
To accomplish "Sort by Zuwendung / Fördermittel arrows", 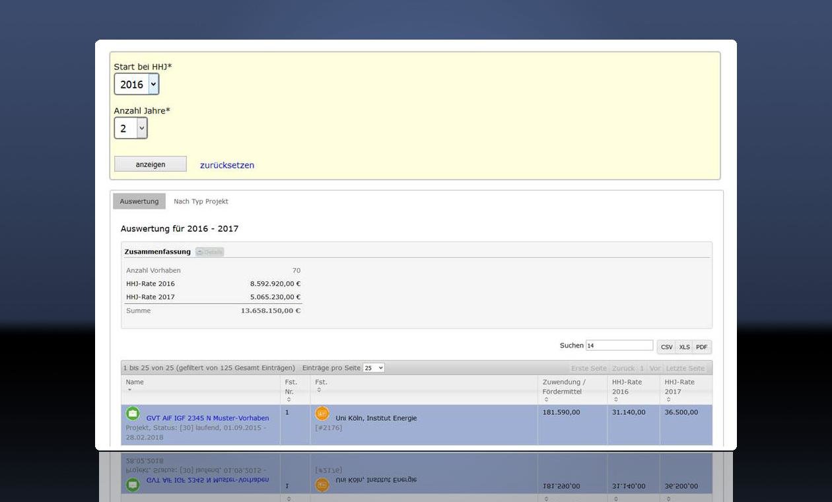I will (546, 400).
